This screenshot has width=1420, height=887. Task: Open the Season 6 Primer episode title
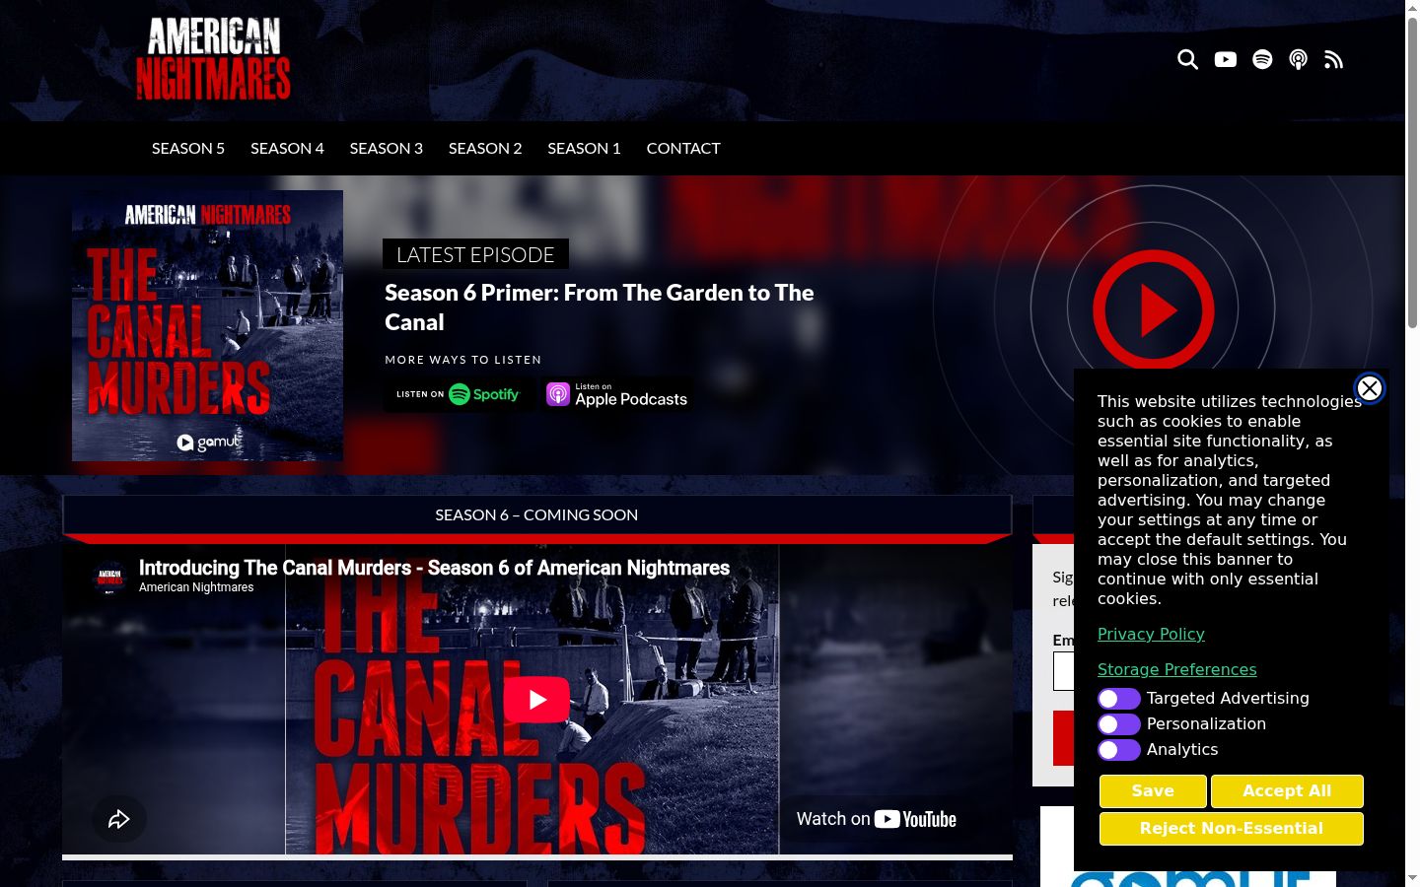tap(600, 307)
